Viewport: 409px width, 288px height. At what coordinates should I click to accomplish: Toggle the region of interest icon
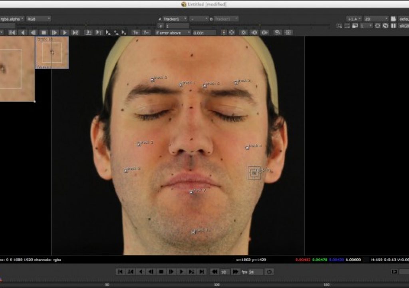pyautogui.click(x=339, y=26)
